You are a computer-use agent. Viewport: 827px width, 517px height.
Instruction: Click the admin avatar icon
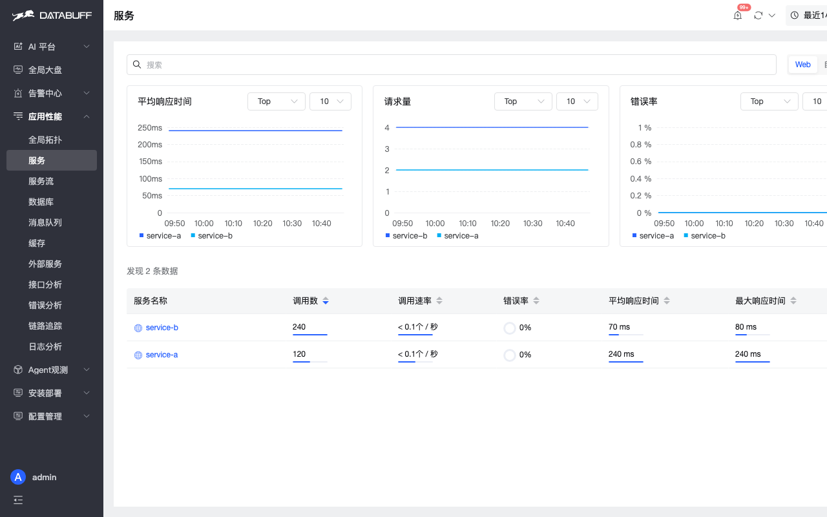click(18, 477)
